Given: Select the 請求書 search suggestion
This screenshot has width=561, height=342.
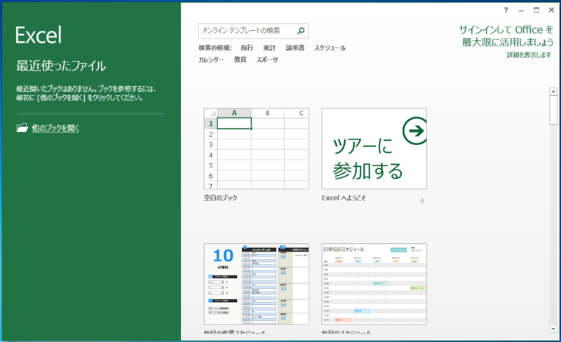Looking at the screenshot, I should tap(295, 48).
